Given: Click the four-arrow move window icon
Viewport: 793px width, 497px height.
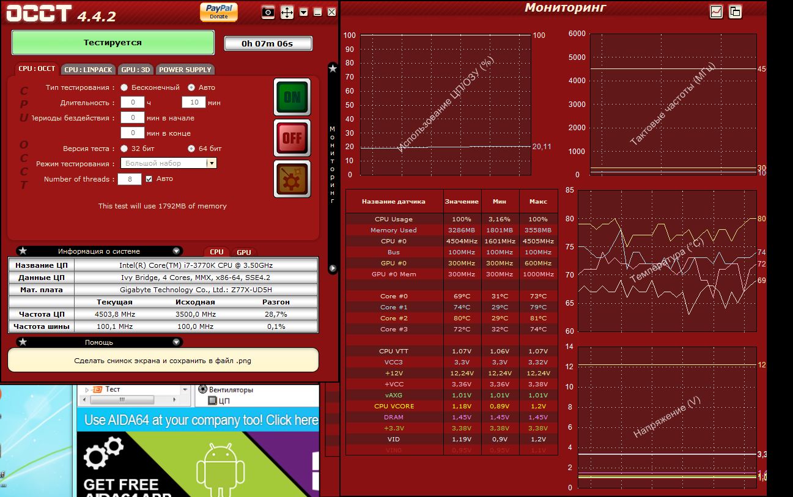Looking at the screenshot, I should point(287,12).
